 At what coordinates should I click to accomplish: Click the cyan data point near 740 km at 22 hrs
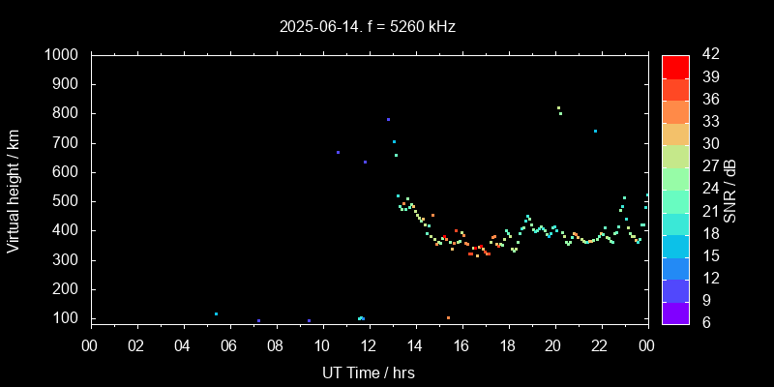pos(595,131)
